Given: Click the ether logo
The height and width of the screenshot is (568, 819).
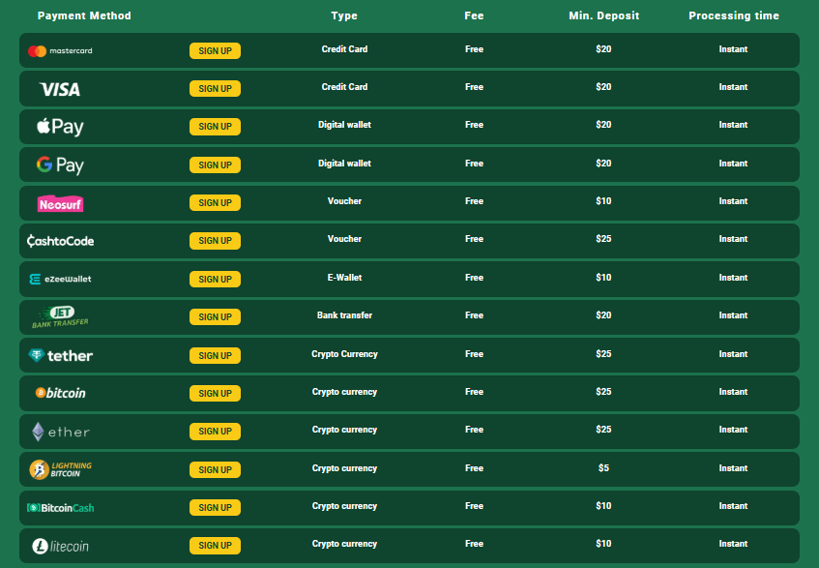Looking at the screenshot, I should point(60,432).
